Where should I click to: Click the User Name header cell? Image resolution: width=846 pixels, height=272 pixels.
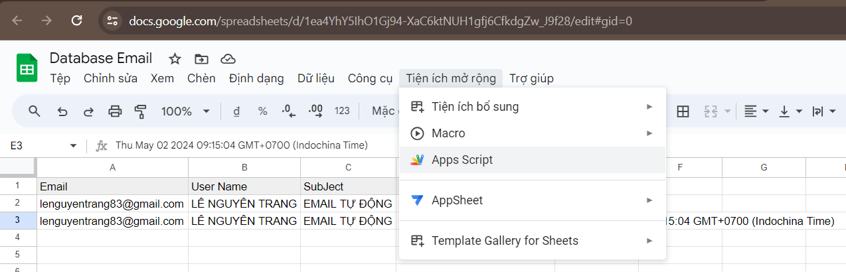(244, 186)
